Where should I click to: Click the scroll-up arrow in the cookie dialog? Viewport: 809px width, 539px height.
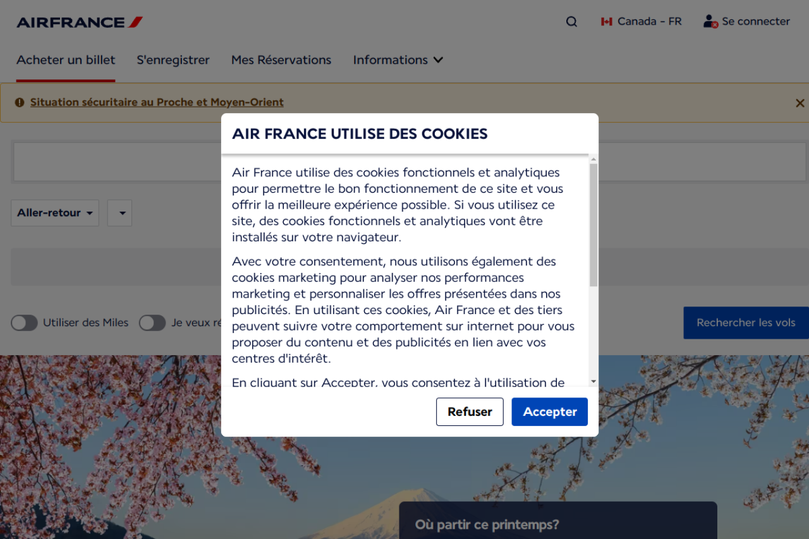coord(593,159)
